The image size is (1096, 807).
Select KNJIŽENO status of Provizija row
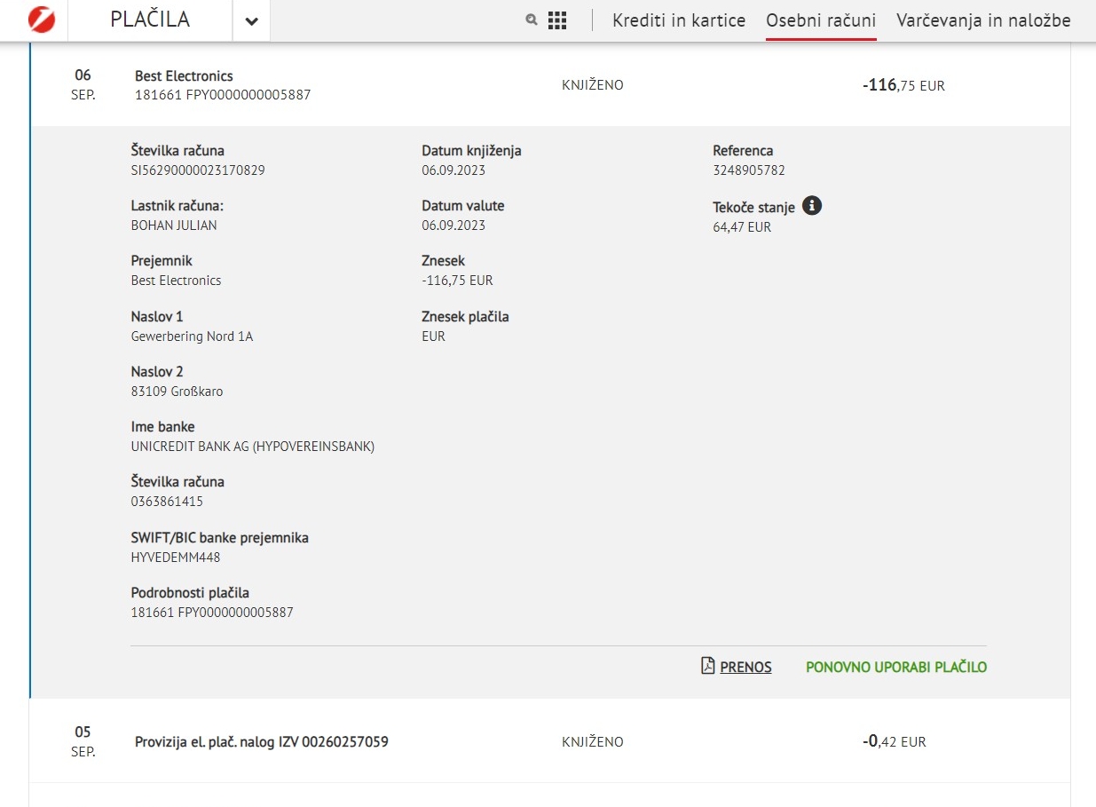(x=593, y=741)
